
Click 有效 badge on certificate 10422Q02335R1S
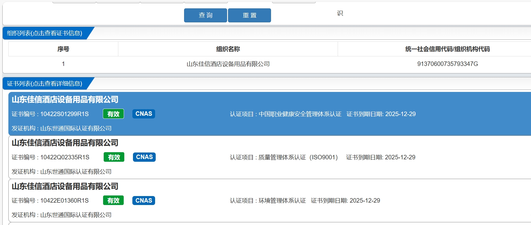click(114, 157)
